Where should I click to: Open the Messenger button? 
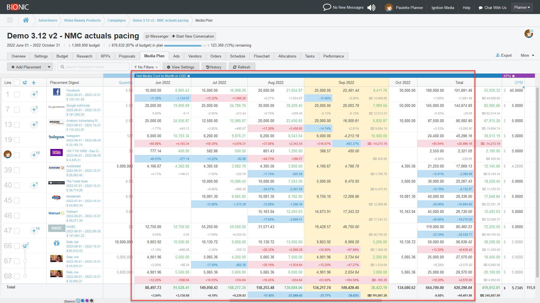tap(157, 36)
